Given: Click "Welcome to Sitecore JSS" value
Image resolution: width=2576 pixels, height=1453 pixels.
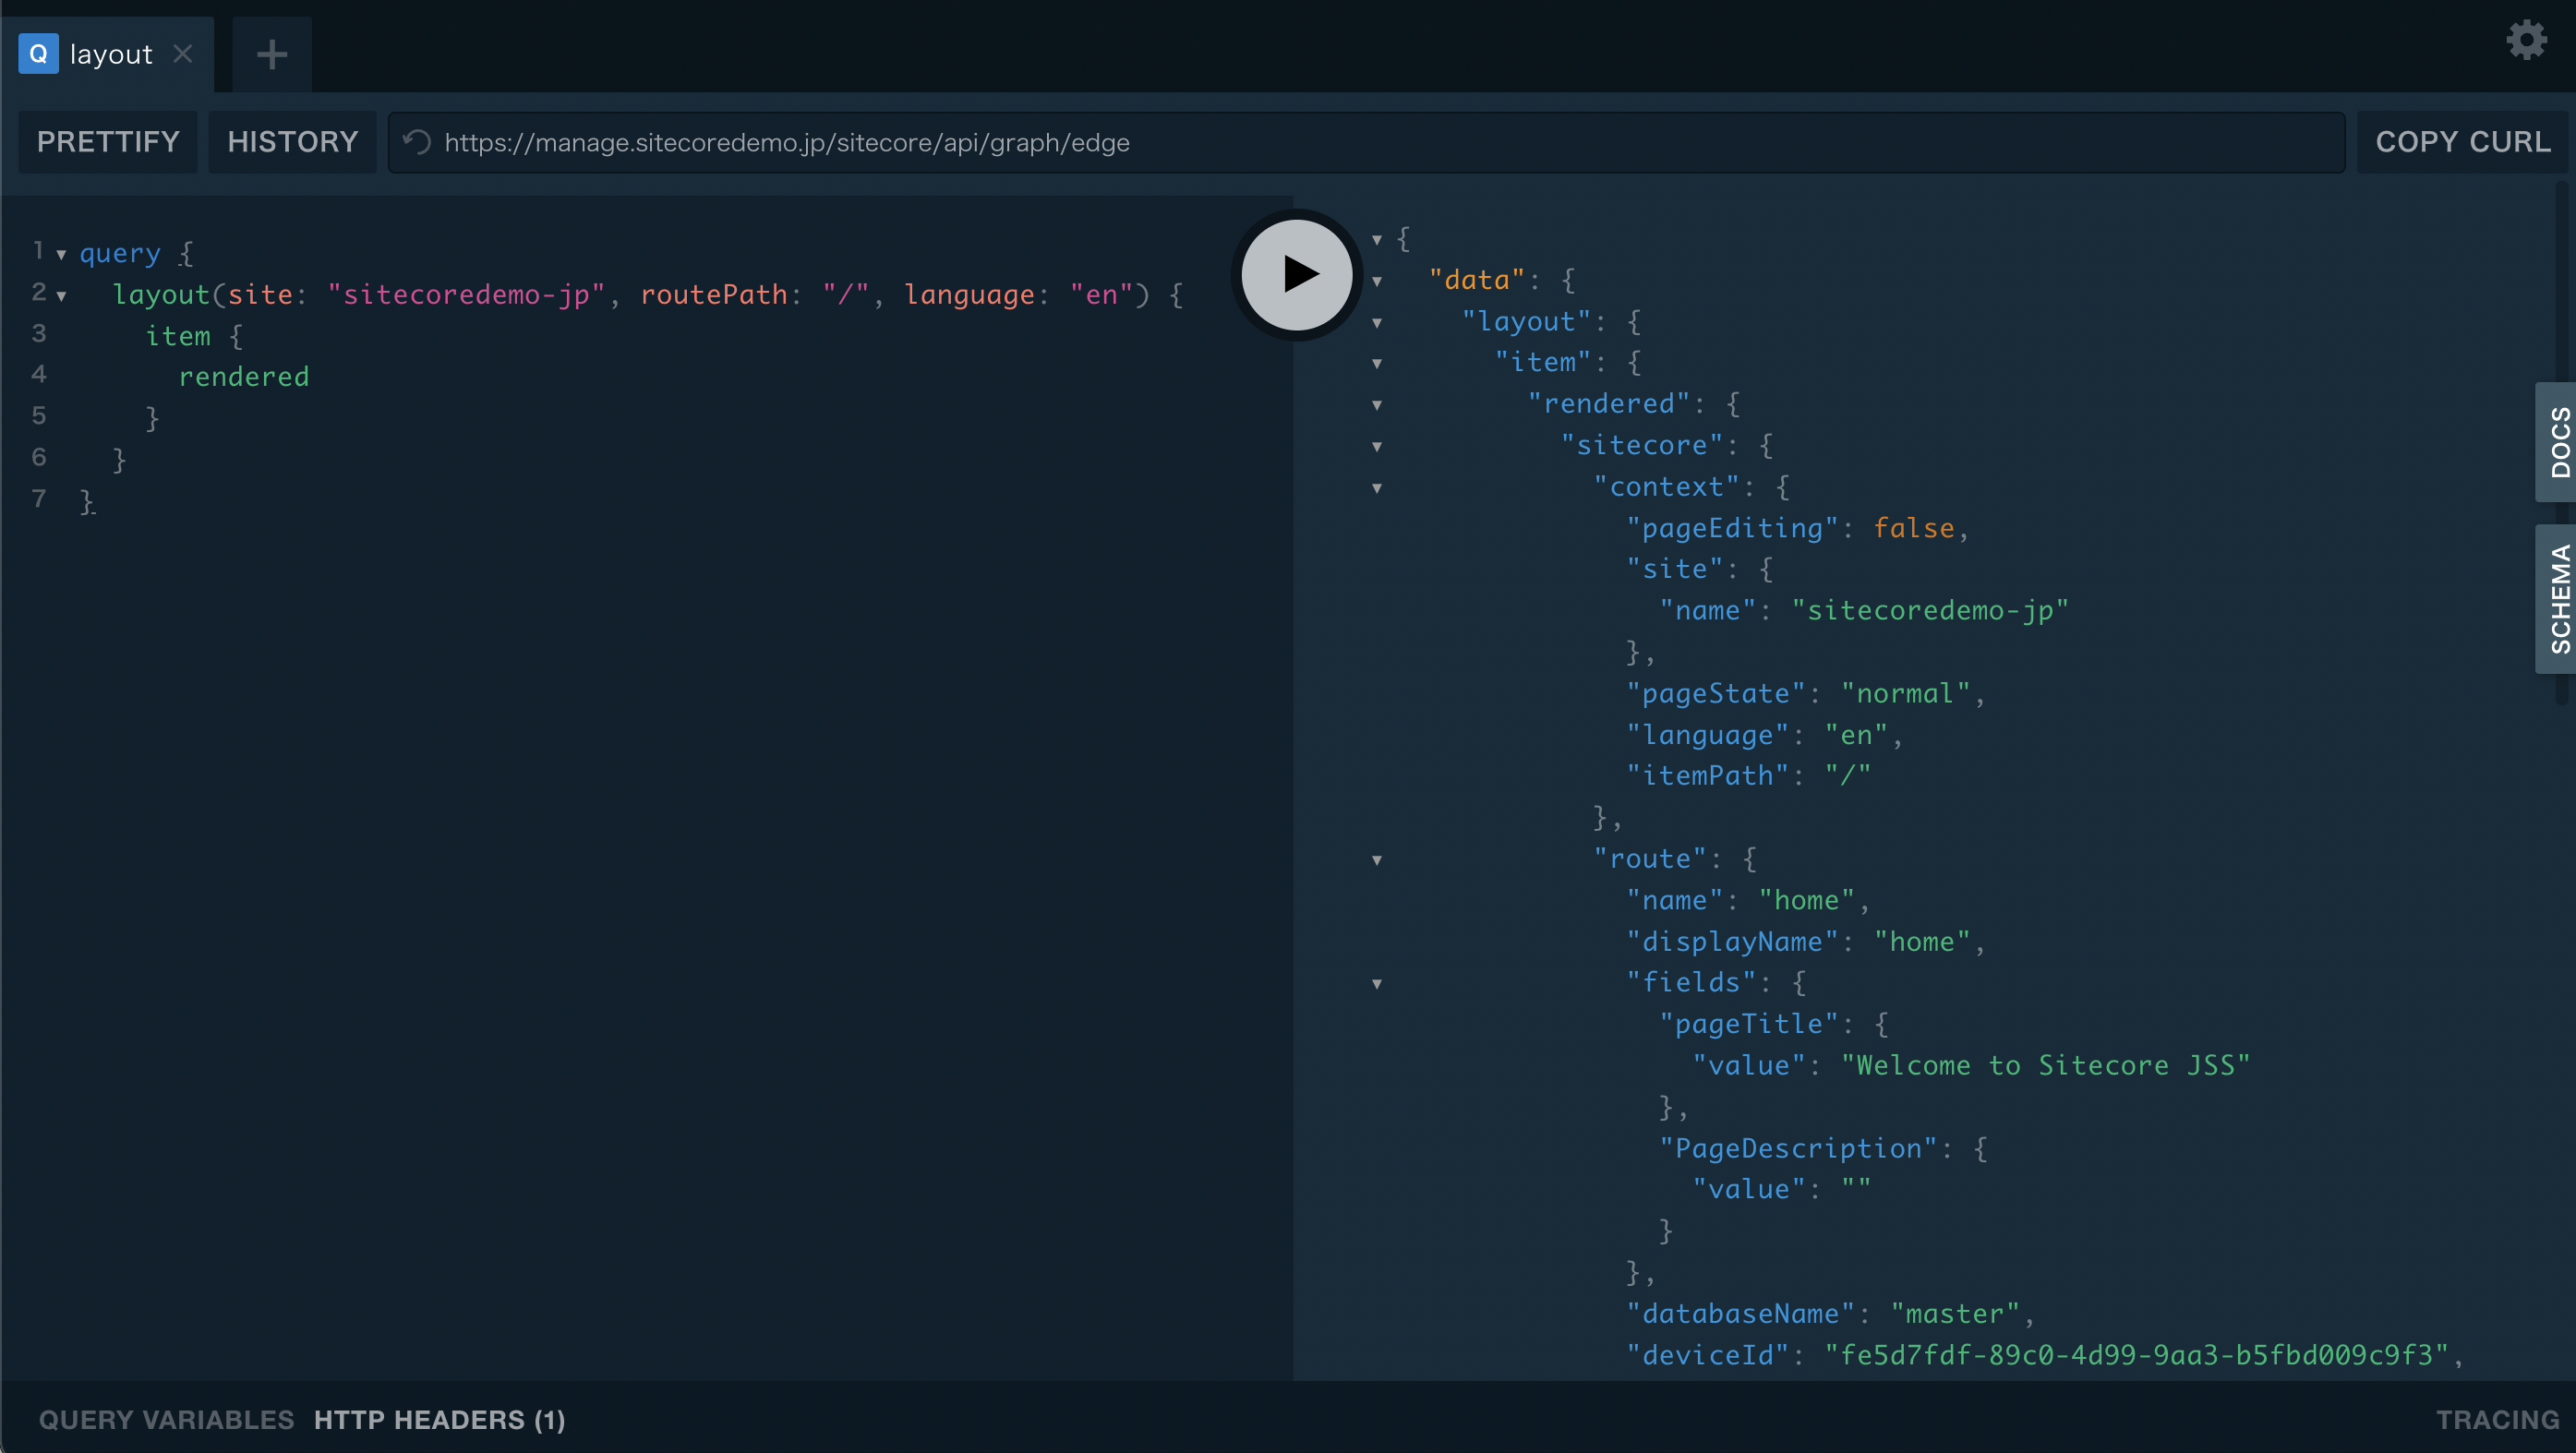Looking at the screenshot, I should tap(2045, 1064).
